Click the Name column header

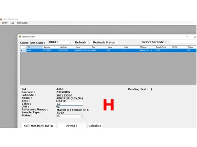click(83, 47)
